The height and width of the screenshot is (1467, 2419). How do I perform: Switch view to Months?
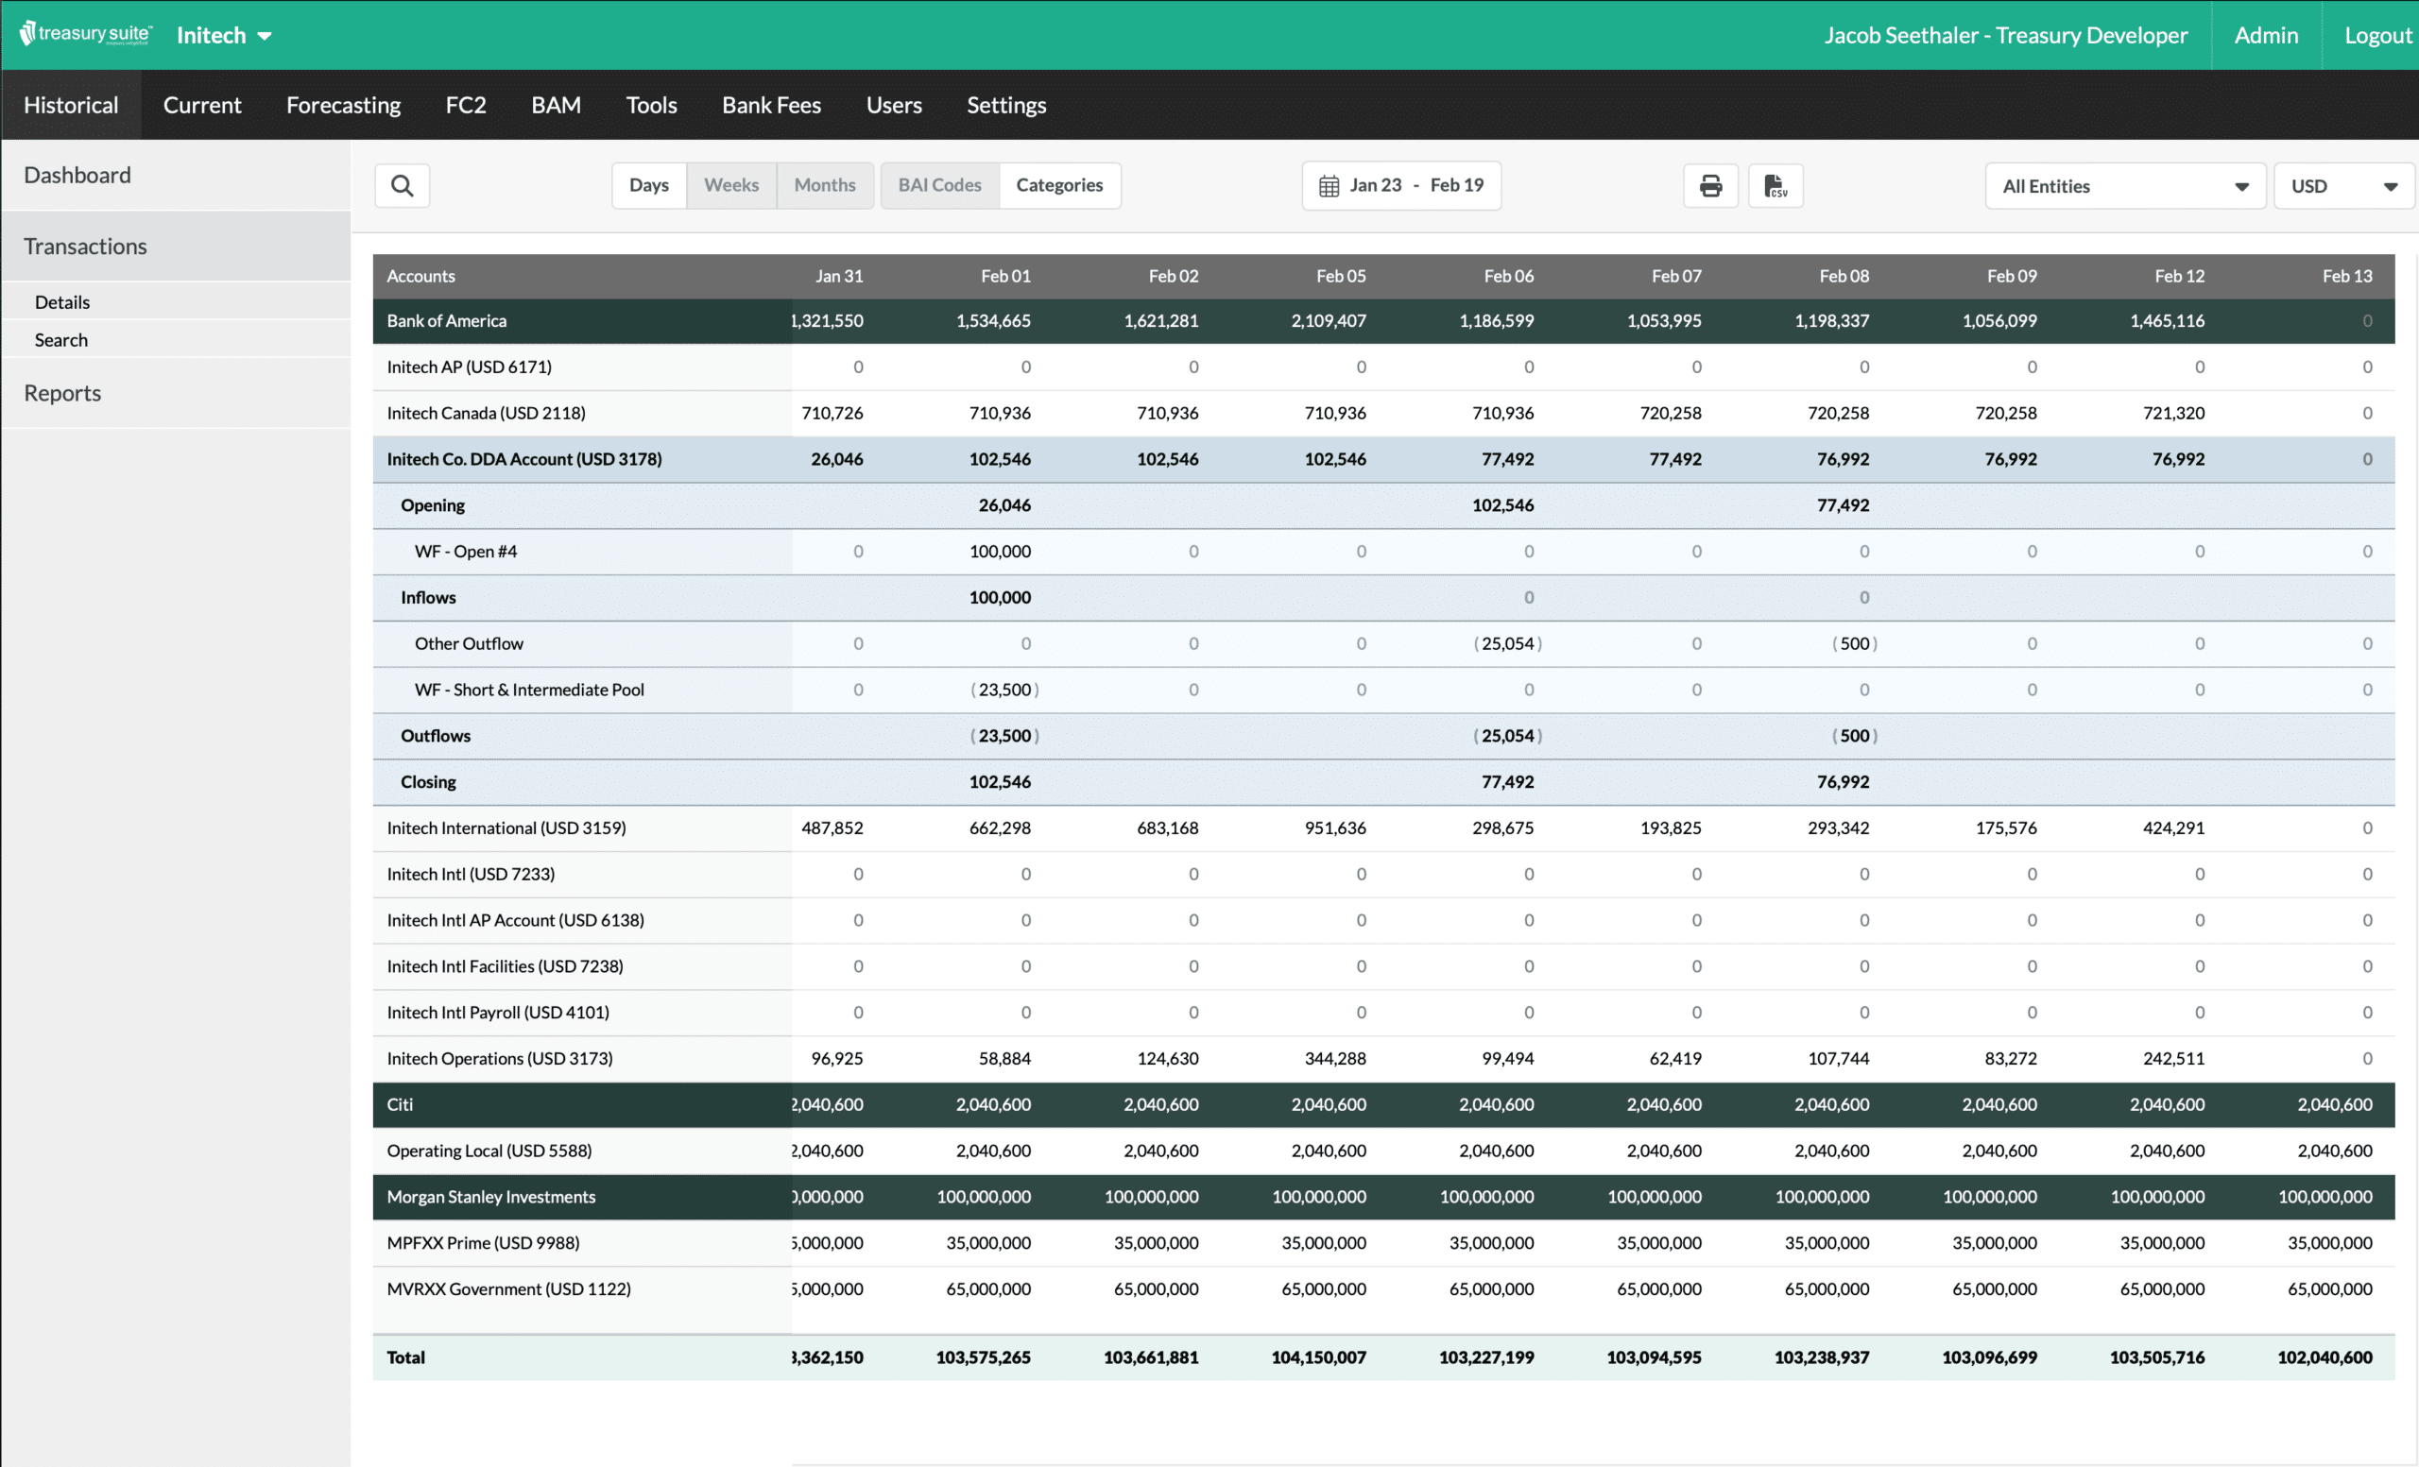(x=825, y=185)
